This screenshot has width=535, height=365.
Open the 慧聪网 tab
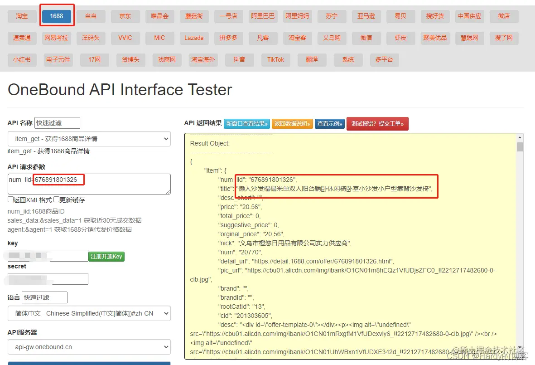(469, 38)
